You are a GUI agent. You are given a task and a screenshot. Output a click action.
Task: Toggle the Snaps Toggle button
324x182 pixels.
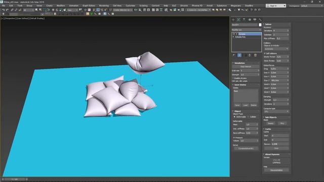[94, 10]
